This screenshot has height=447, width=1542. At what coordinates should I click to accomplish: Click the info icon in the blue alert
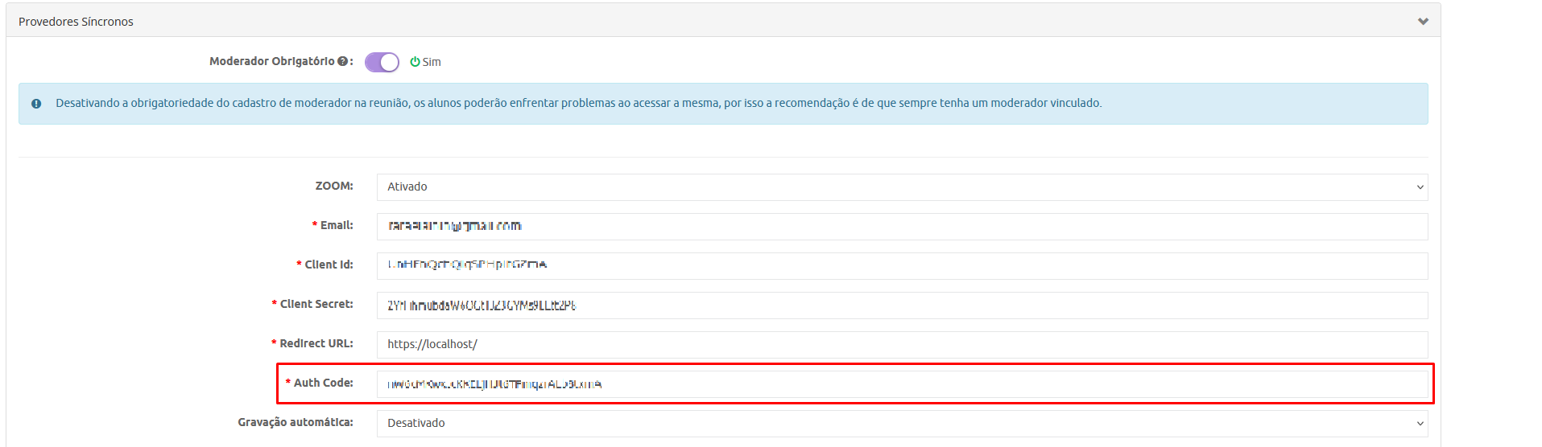point(36,104)
